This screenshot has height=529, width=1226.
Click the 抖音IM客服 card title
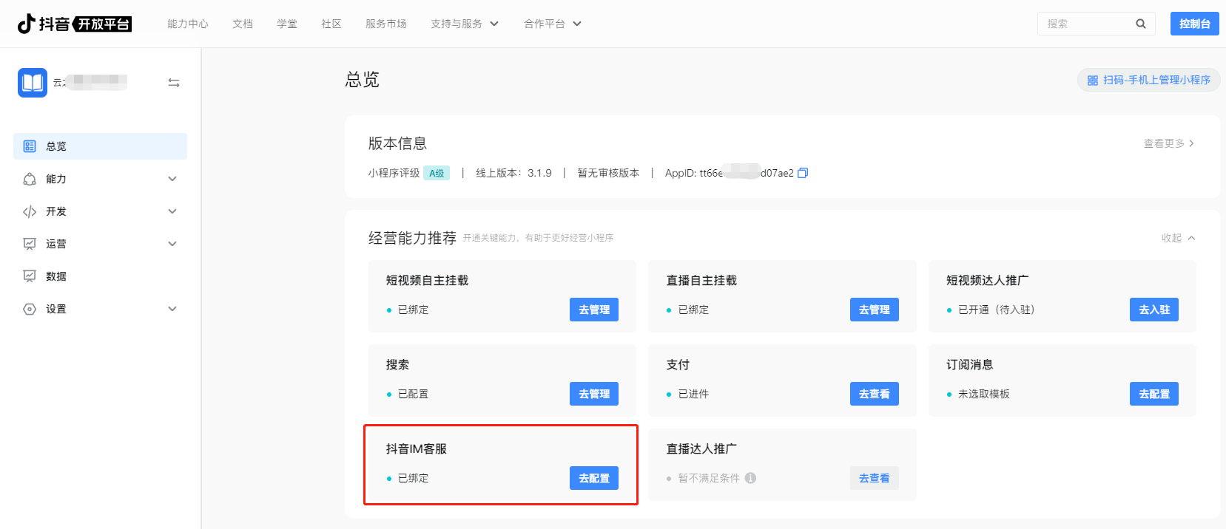[416, 448]
